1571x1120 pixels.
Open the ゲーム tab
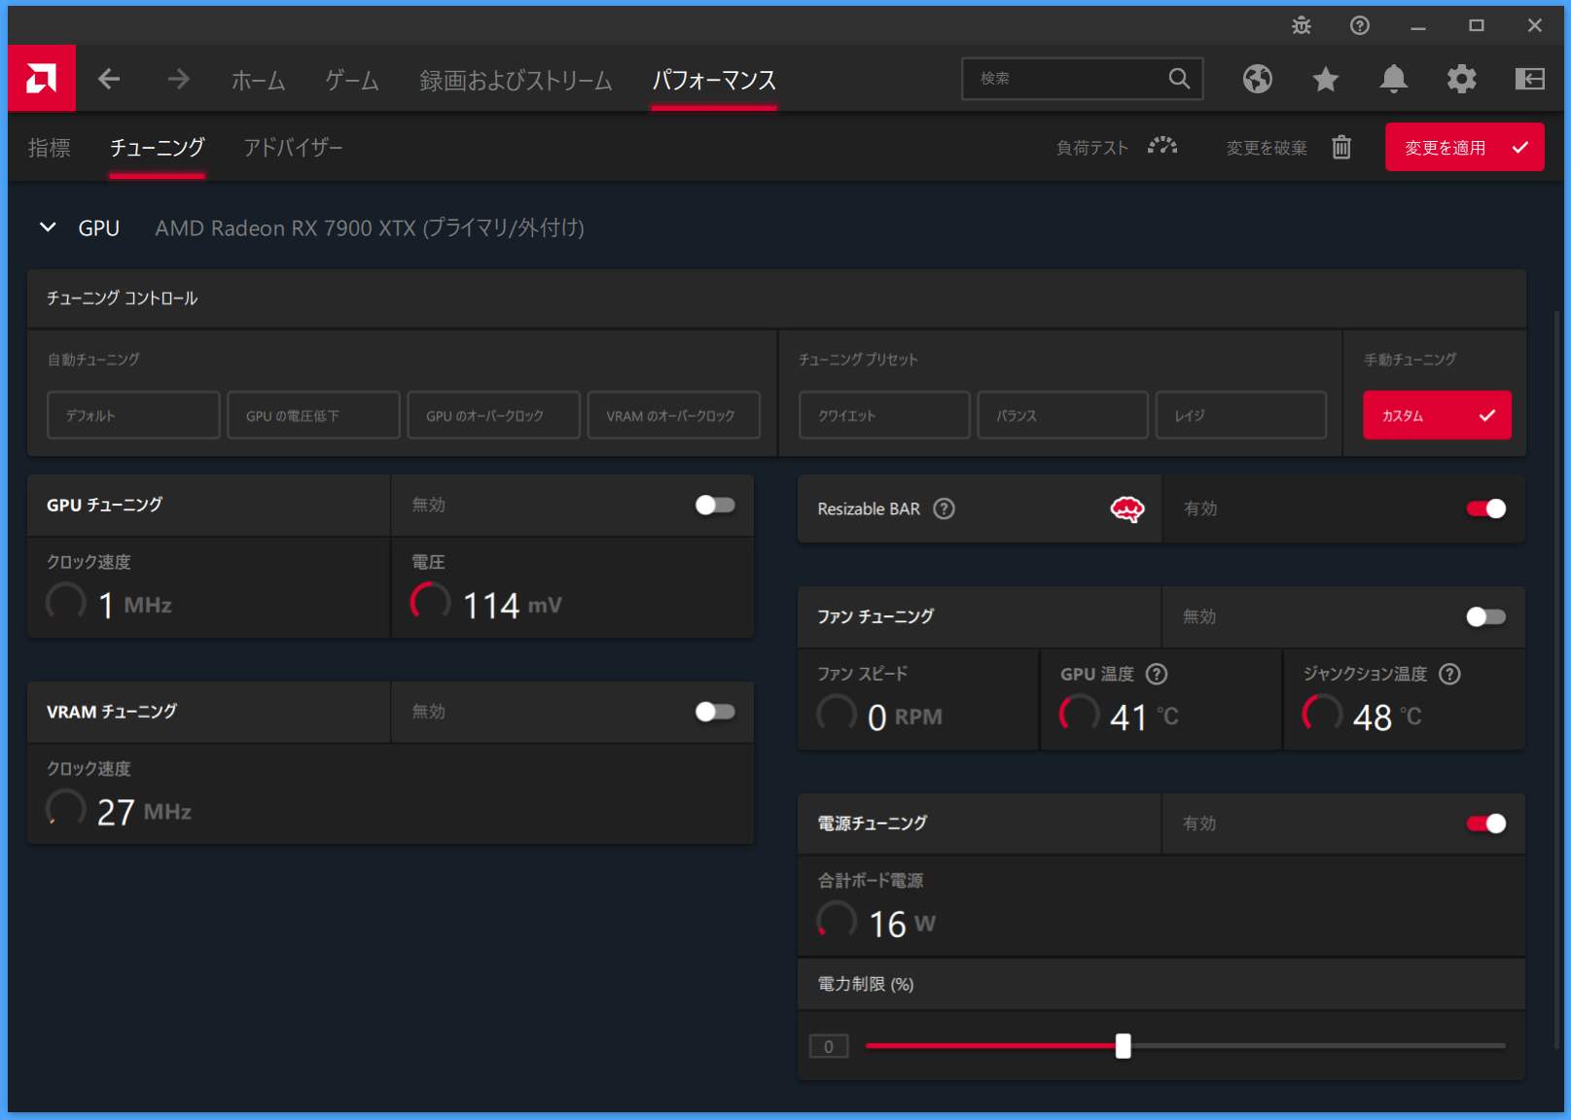(352, 80)
